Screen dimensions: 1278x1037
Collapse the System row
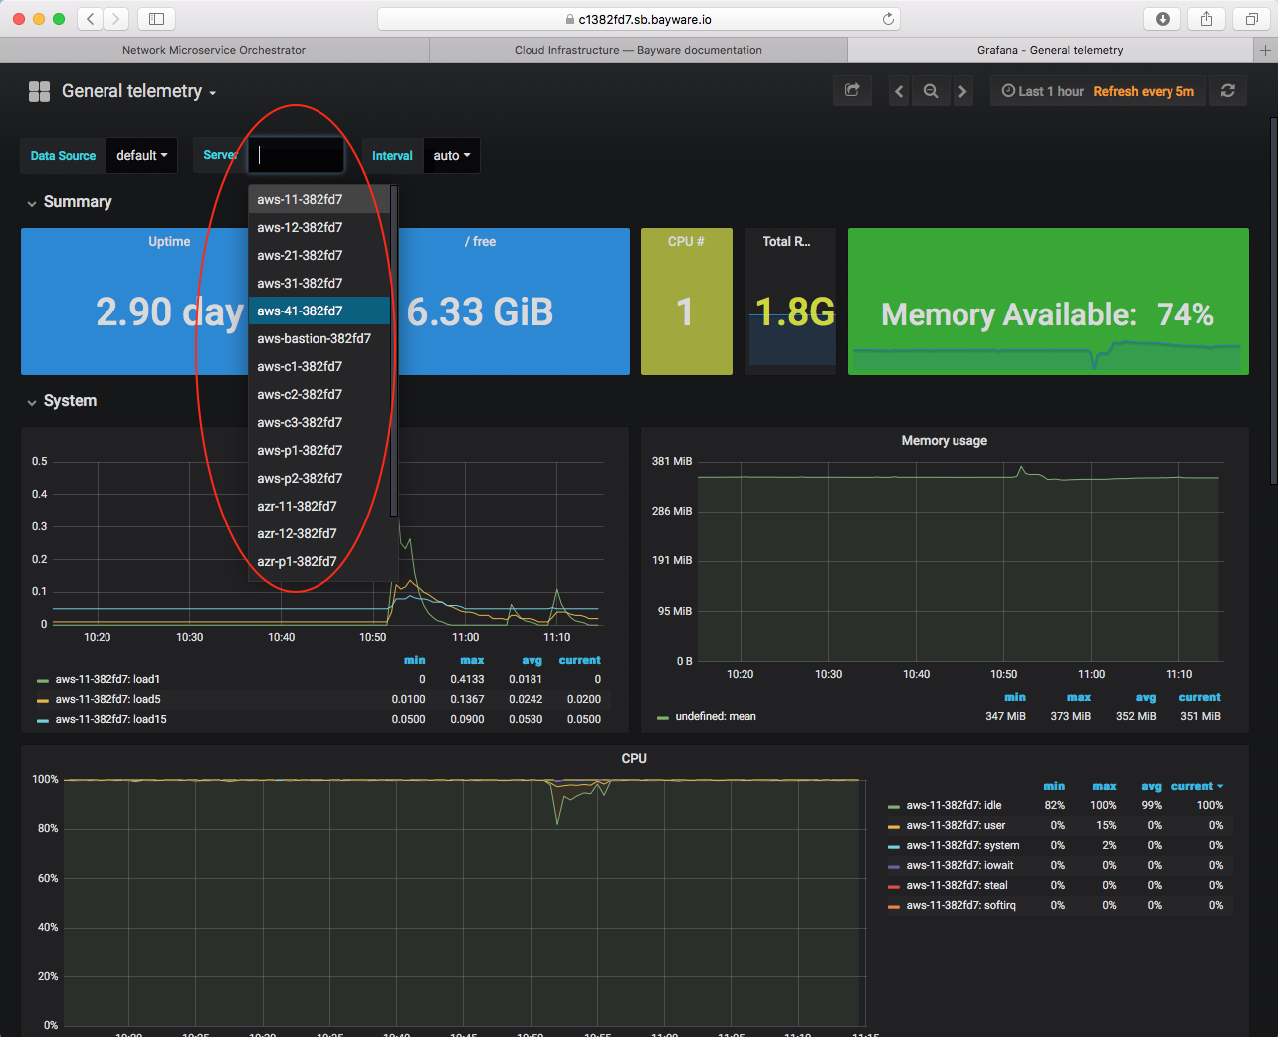(x=62, y=401)
